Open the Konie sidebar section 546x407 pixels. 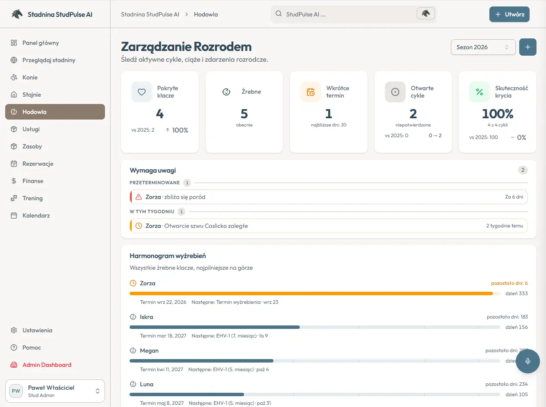(55, 77)
